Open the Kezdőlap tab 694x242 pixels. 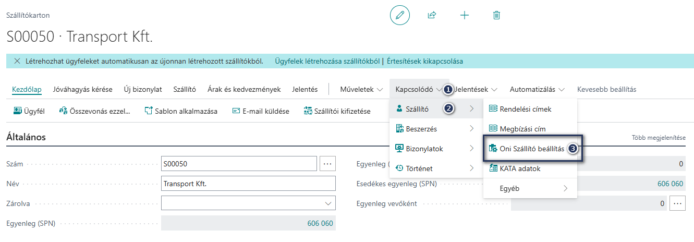click(x=27, y=89)
